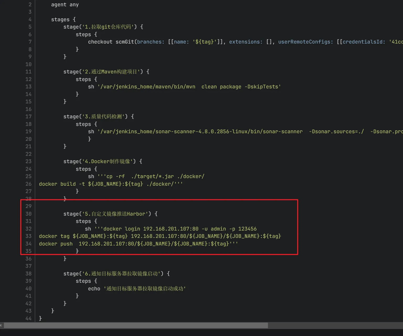Click line number 44 in the gutter

coord(28,318)
